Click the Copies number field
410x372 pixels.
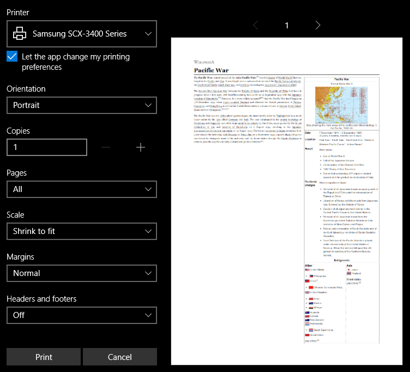tap(47, 147)
